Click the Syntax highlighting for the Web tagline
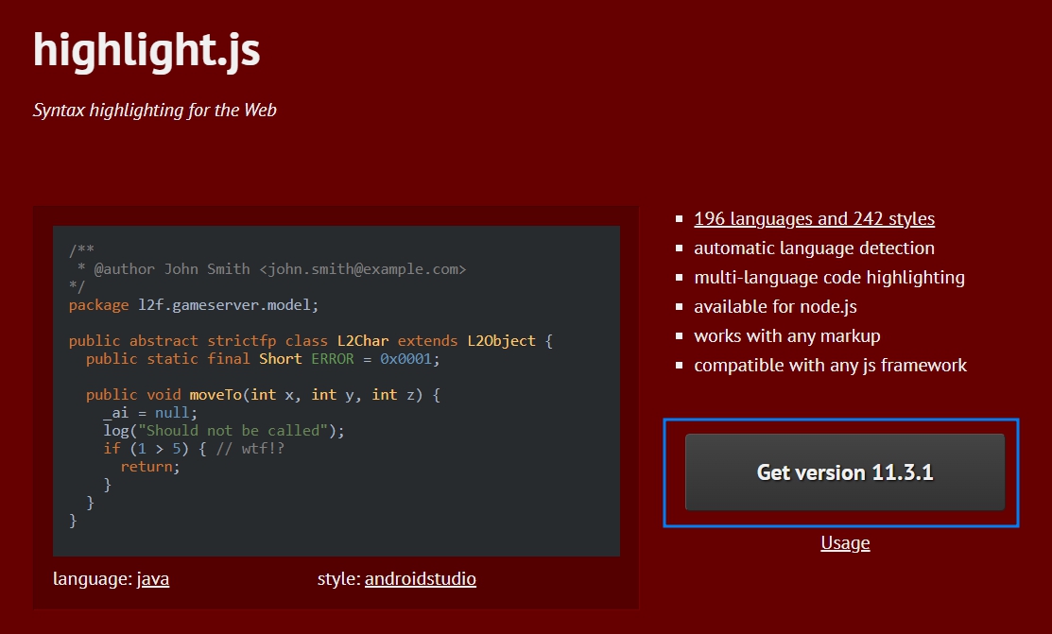Viewport: 1052px width, 634px height. coord(154,110)
